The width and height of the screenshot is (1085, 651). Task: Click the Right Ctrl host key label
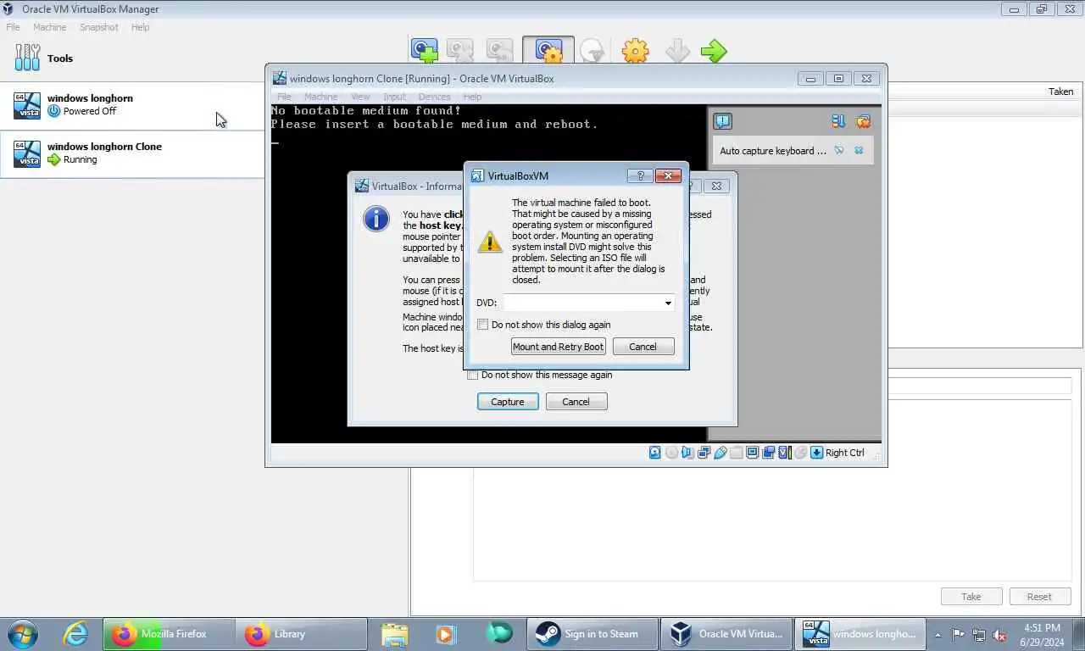click(845, 453)
